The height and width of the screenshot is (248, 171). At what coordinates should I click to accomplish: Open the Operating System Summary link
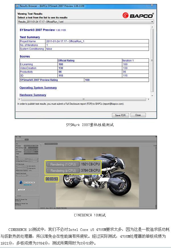[38, 88]
